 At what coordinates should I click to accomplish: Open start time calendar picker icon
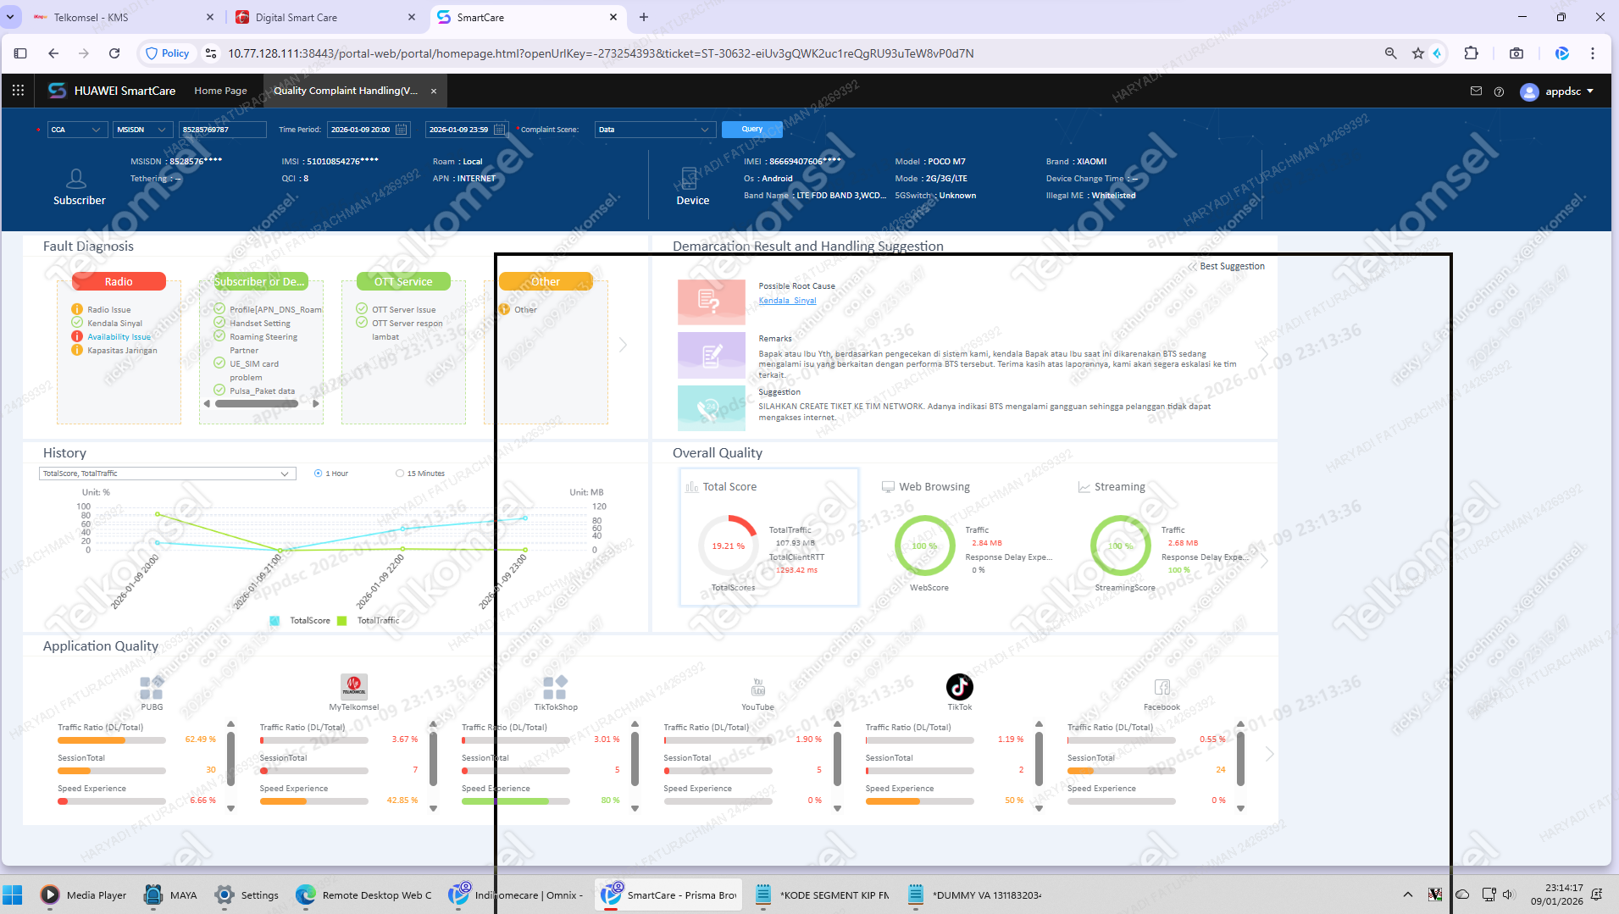(402, 130)
